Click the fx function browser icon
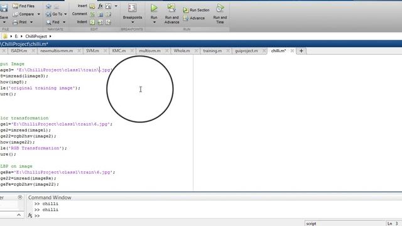402x226 pixels. (x=30, y=215)
